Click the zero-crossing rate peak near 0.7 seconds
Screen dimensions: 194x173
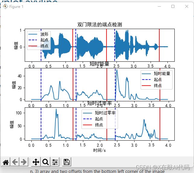(x=56, y=109)
